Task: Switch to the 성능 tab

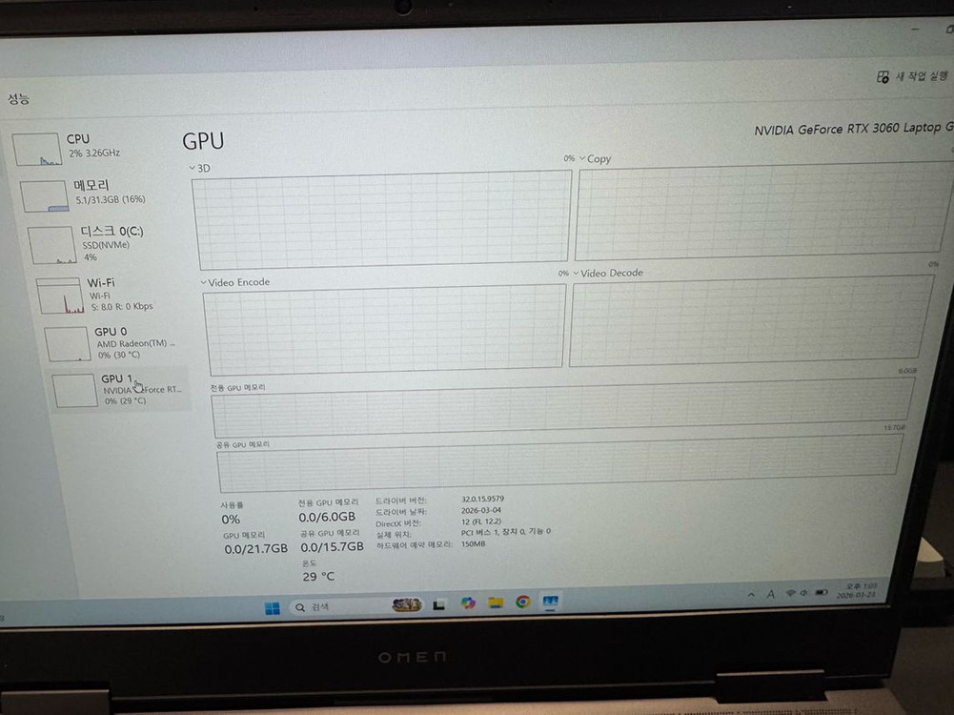Action: [17, 98]
